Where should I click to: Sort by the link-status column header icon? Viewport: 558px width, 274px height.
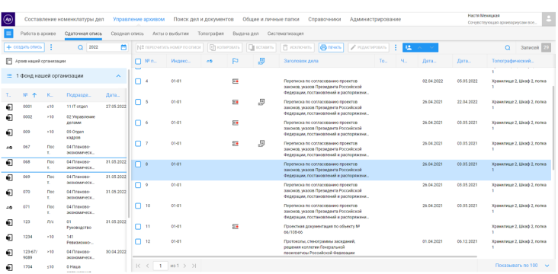click(x=210, y=61)
